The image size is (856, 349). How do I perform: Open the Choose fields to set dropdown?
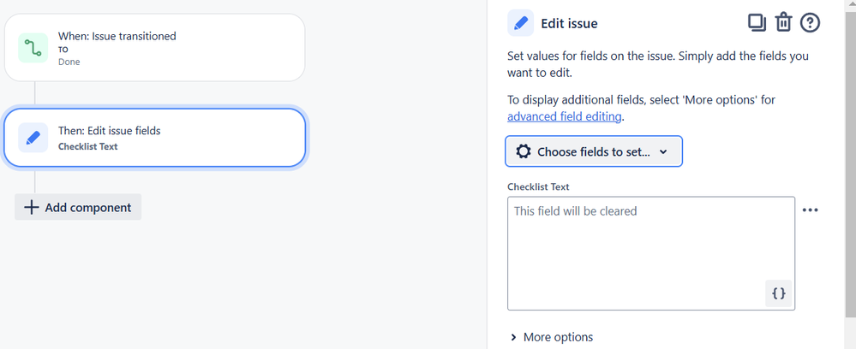point(593,151)
